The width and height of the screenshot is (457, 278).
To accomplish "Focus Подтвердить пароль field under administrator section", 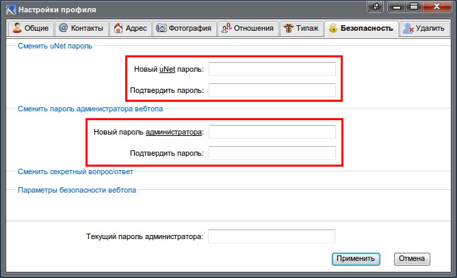I will click(x=272, y=153).
